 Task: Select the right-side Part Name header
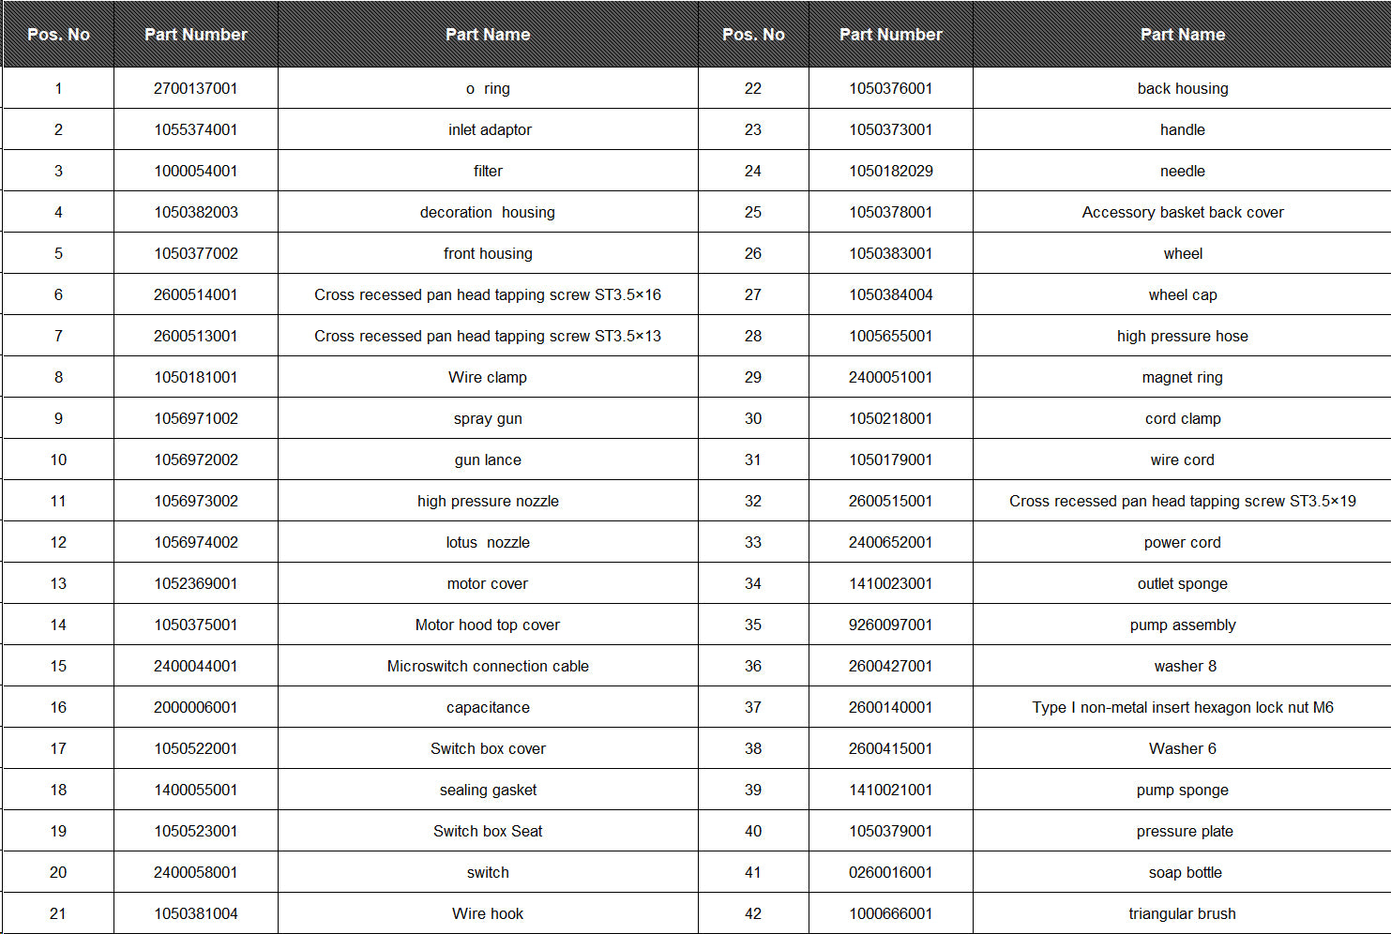pos(1182,35)
